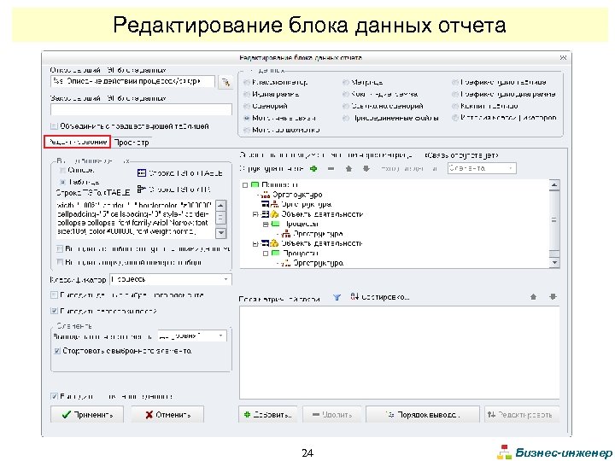615x461 pixels.
Task: Click down arrow of structure tree scrollbar
Action: click(x=554, y=263)
